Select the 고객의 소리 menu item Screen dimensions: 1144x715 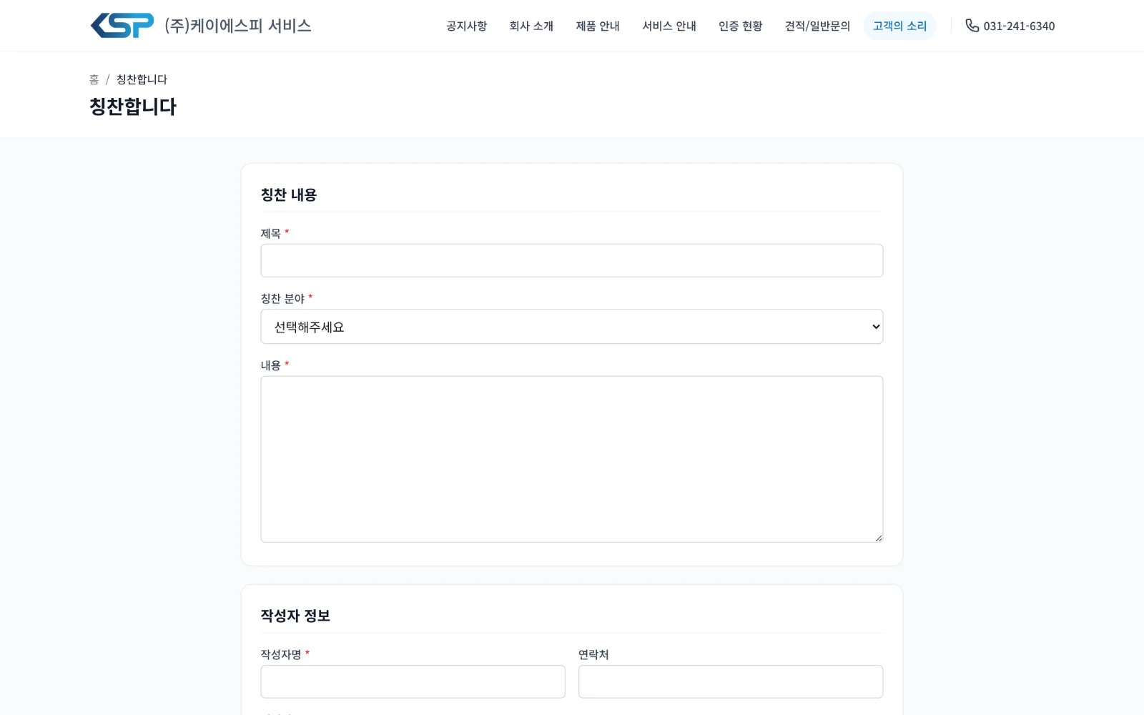pos(899,26)
